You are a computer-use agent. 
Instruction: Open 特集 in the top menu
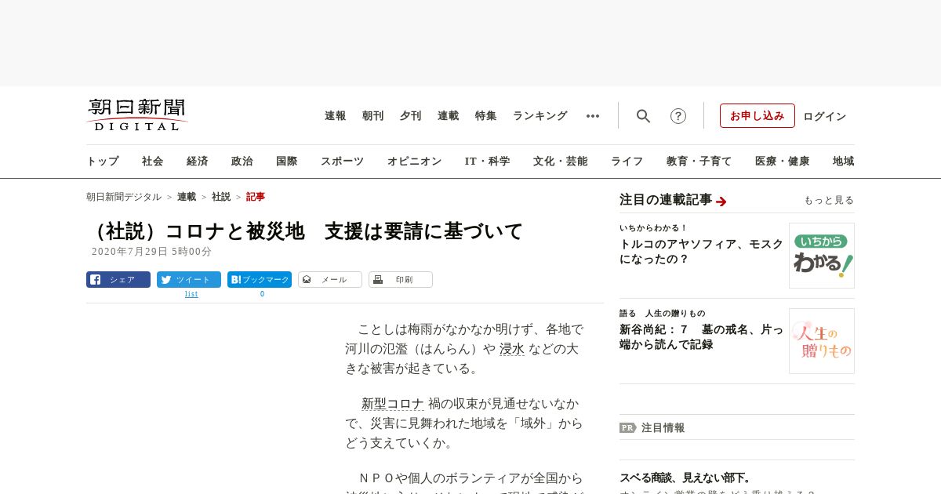486,116
